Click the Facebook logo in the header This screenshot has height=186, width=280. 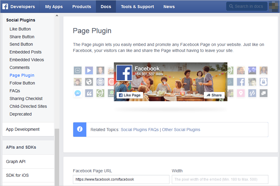[5, 7]
